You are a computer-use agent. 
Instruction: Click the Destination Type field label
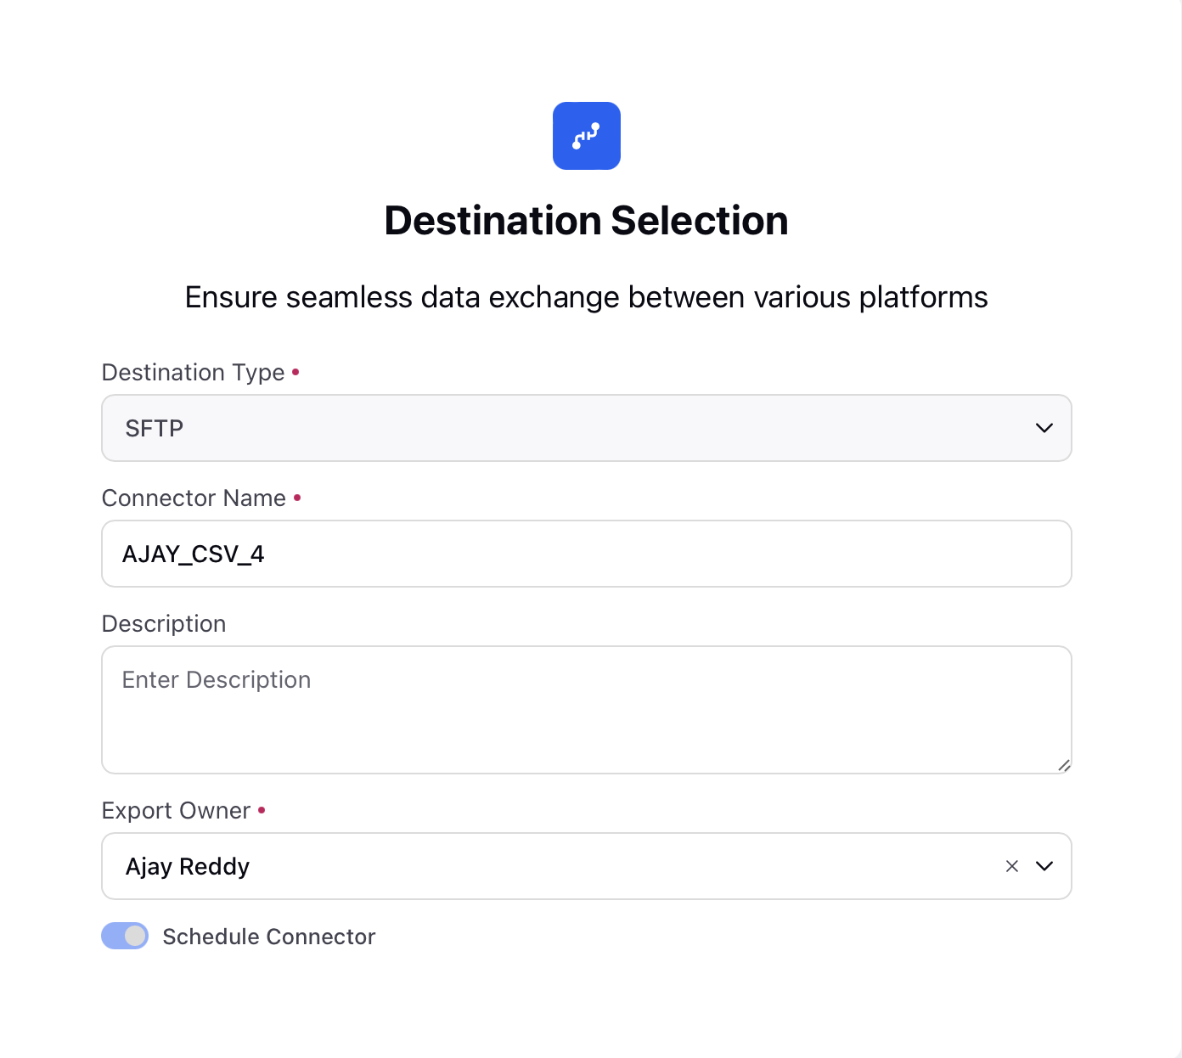pyautogui.click(x=193, y=372)
